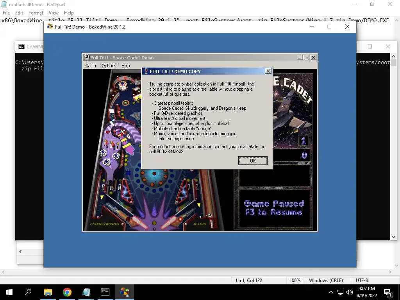Open taskbar Search
Screen dimensions: 400x300
[28, 292]
